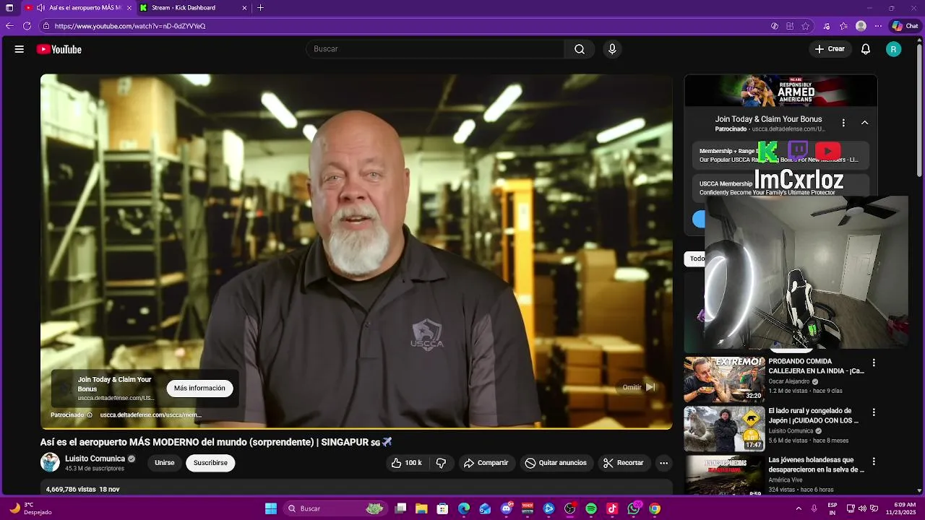
Task: Open Luisito Comunica channel name link
Action: coord(95,459)
